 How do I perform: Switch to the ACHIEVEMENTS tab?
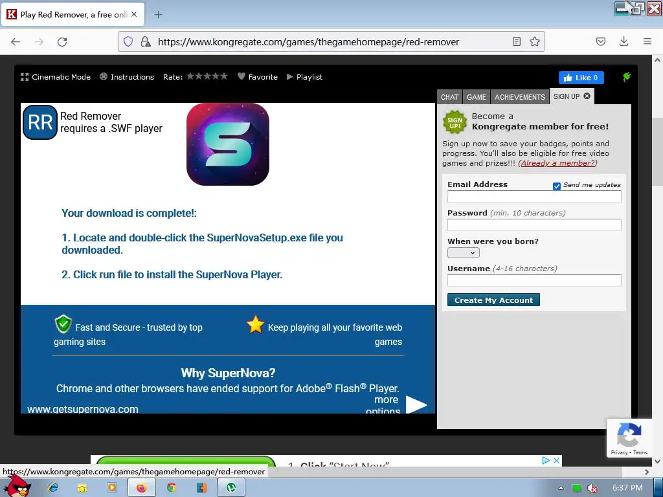click(x=520, y=97)
